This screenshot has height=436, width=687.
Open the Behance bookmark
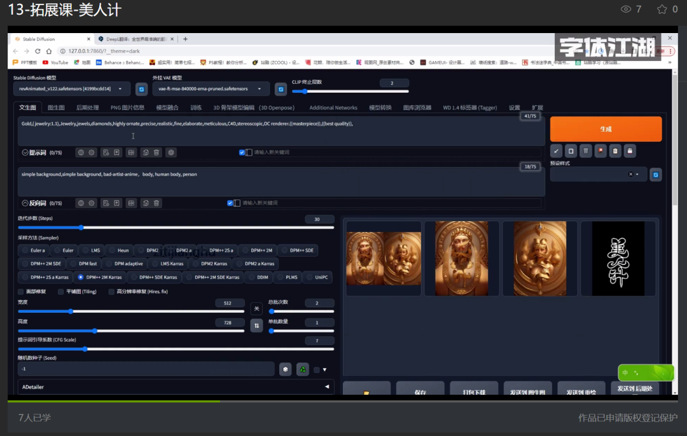120,62
